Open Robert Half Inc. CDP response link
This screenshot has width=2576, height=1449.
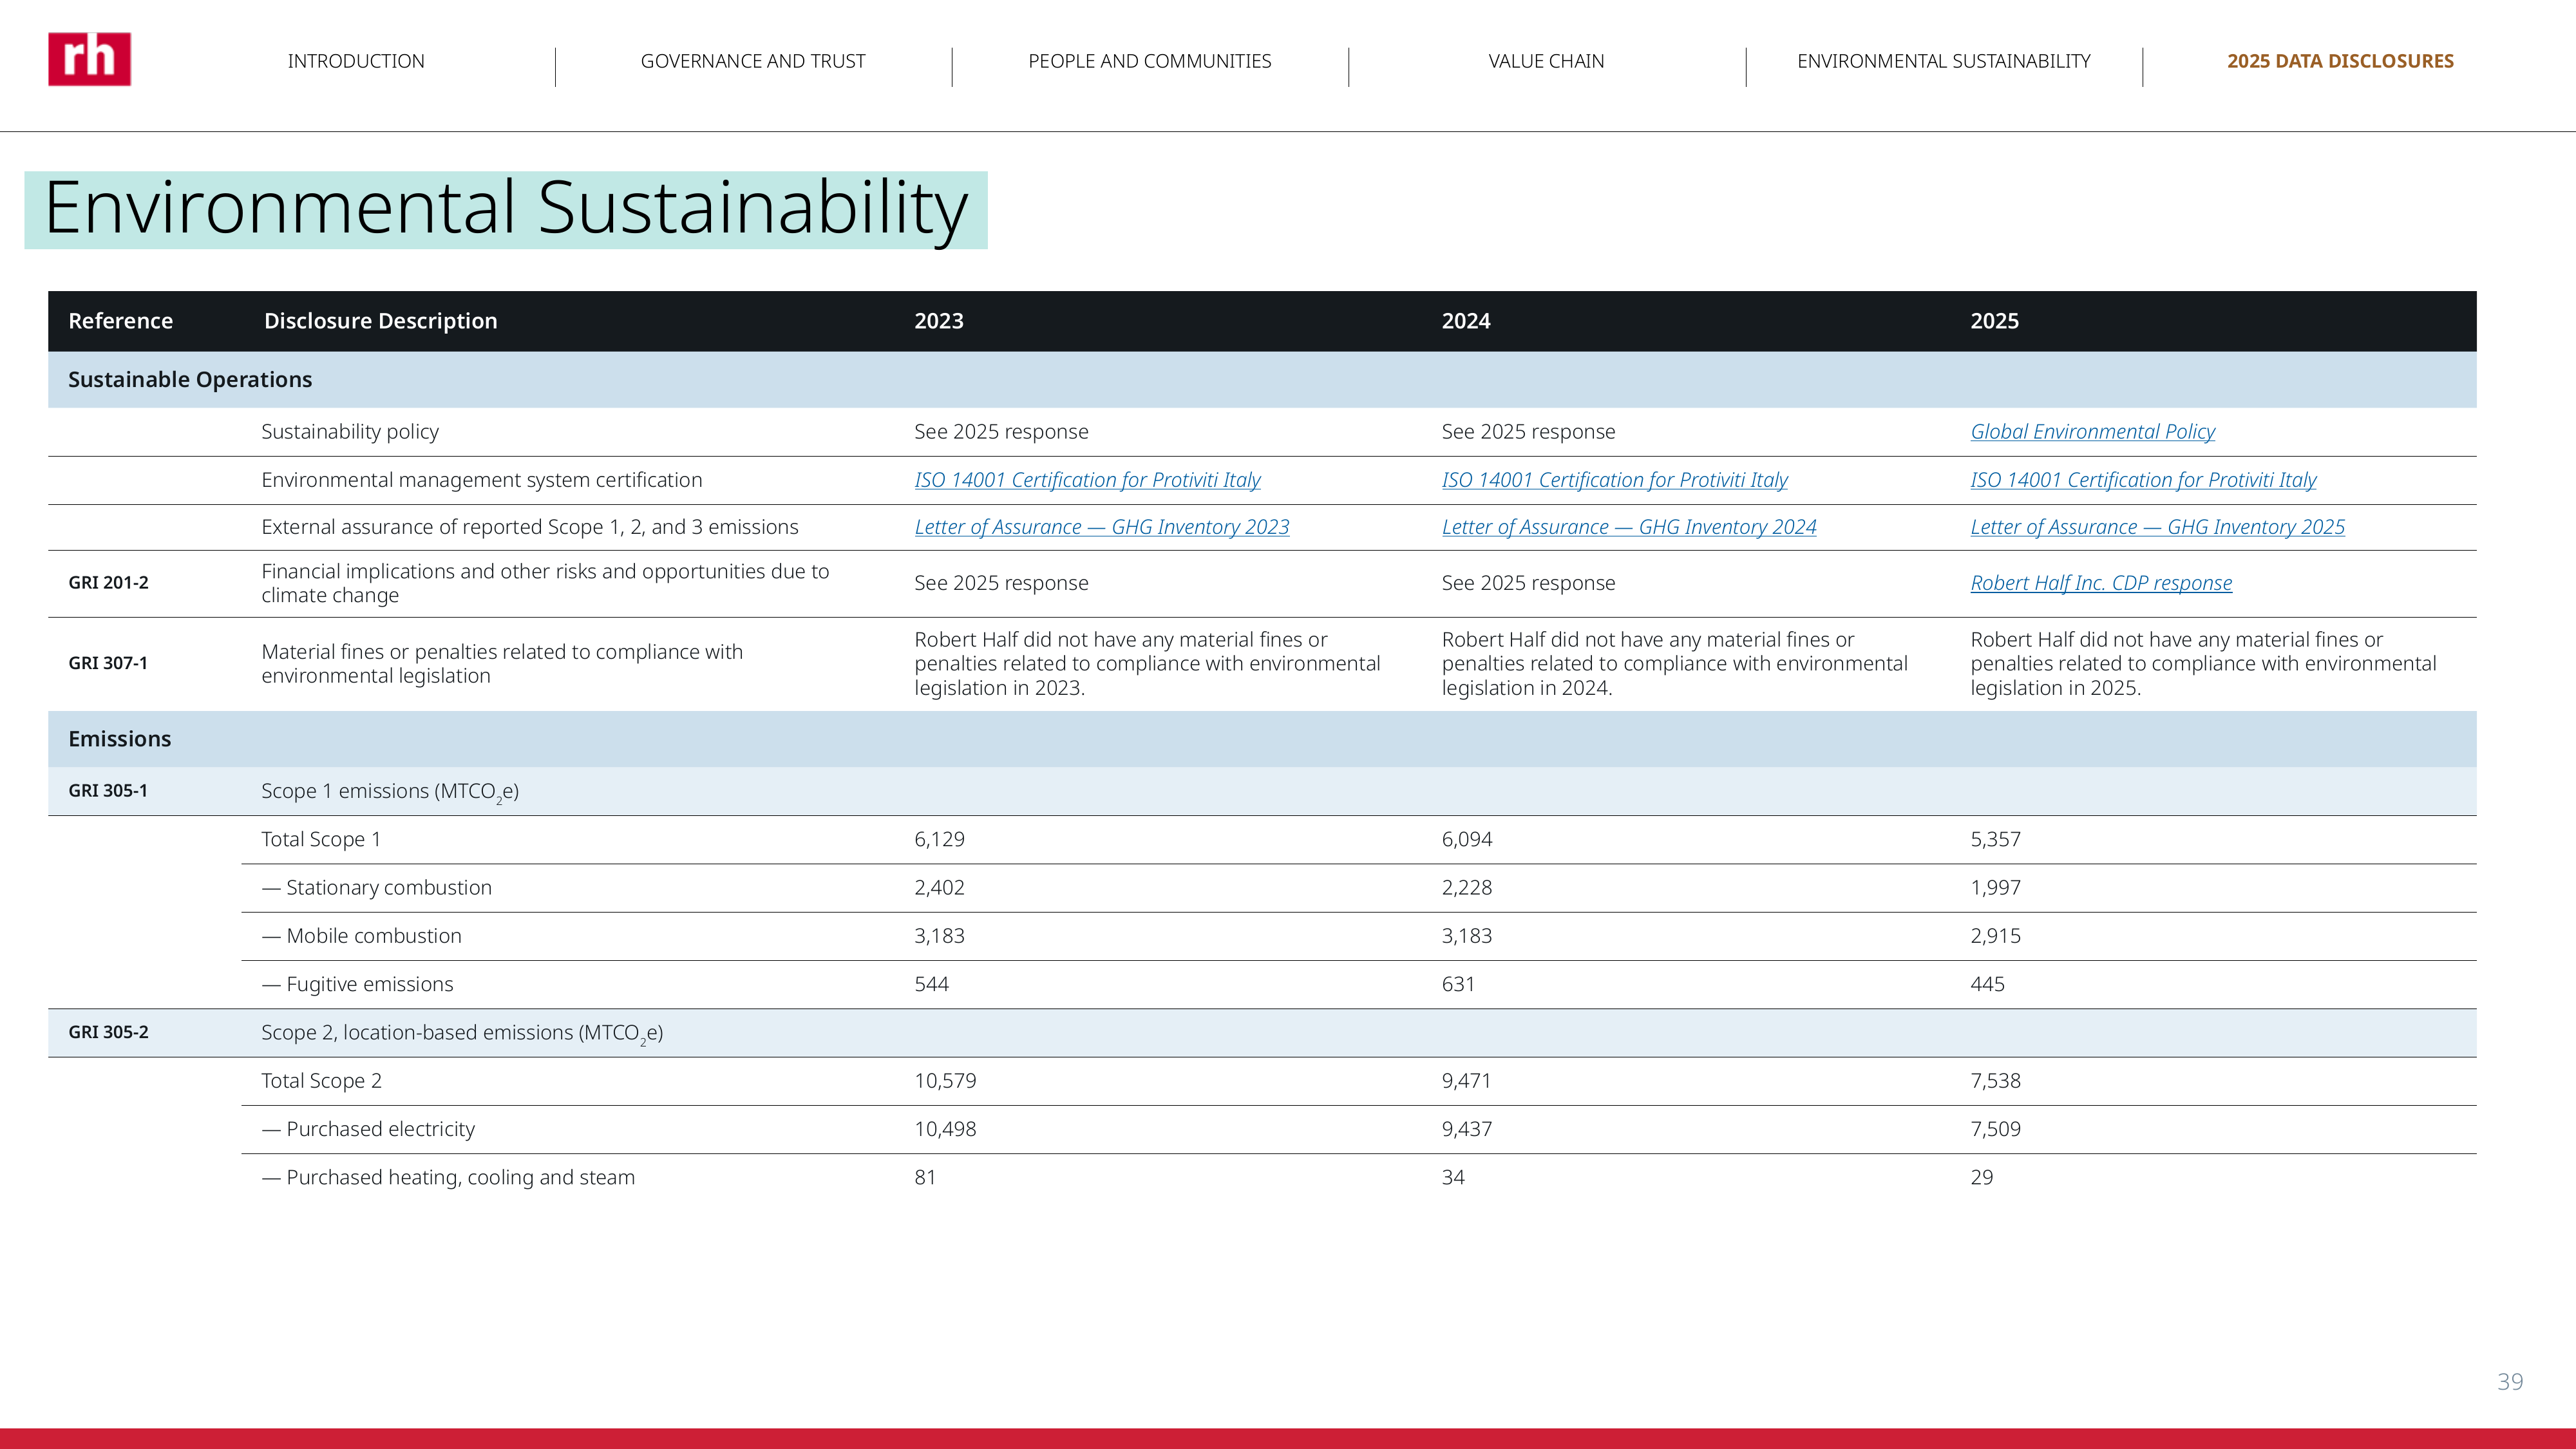pos(2101,583)
